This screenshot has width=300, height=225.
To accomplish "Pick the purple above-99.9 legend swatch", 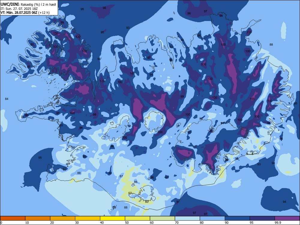I will [287, 218].
